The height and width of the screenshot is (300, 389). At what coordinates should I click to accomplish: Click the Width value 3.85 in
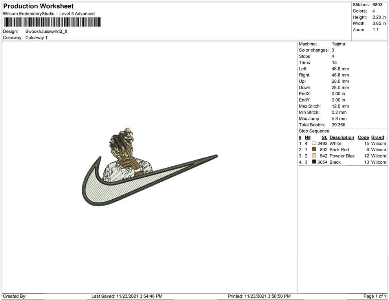pos(379,23)
